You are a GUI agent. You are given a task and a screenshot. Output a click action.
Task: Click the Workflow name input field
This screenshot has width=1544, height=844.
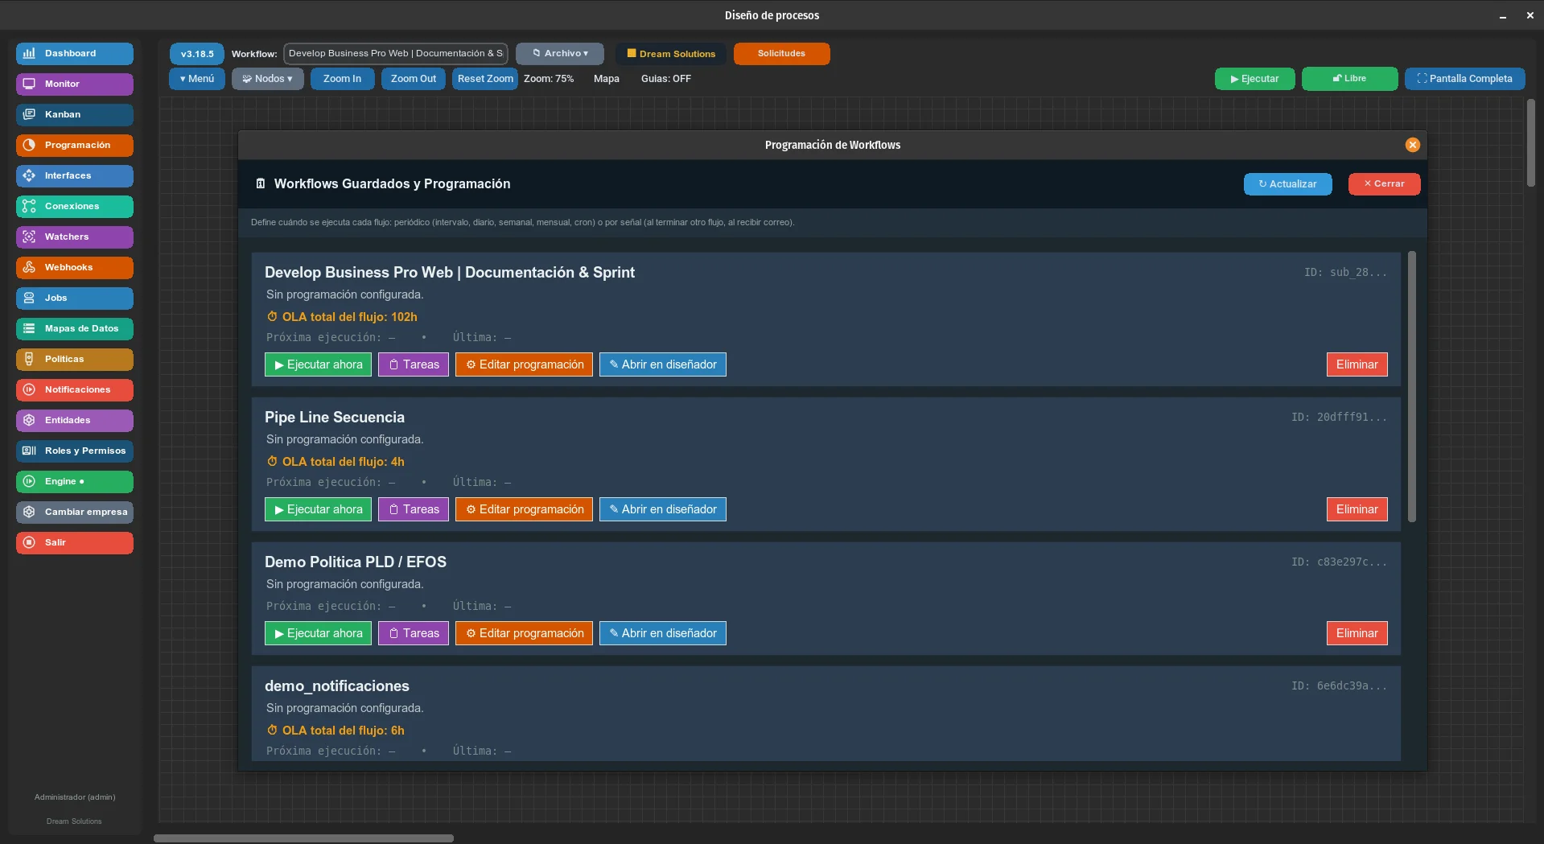coord(396,54)
